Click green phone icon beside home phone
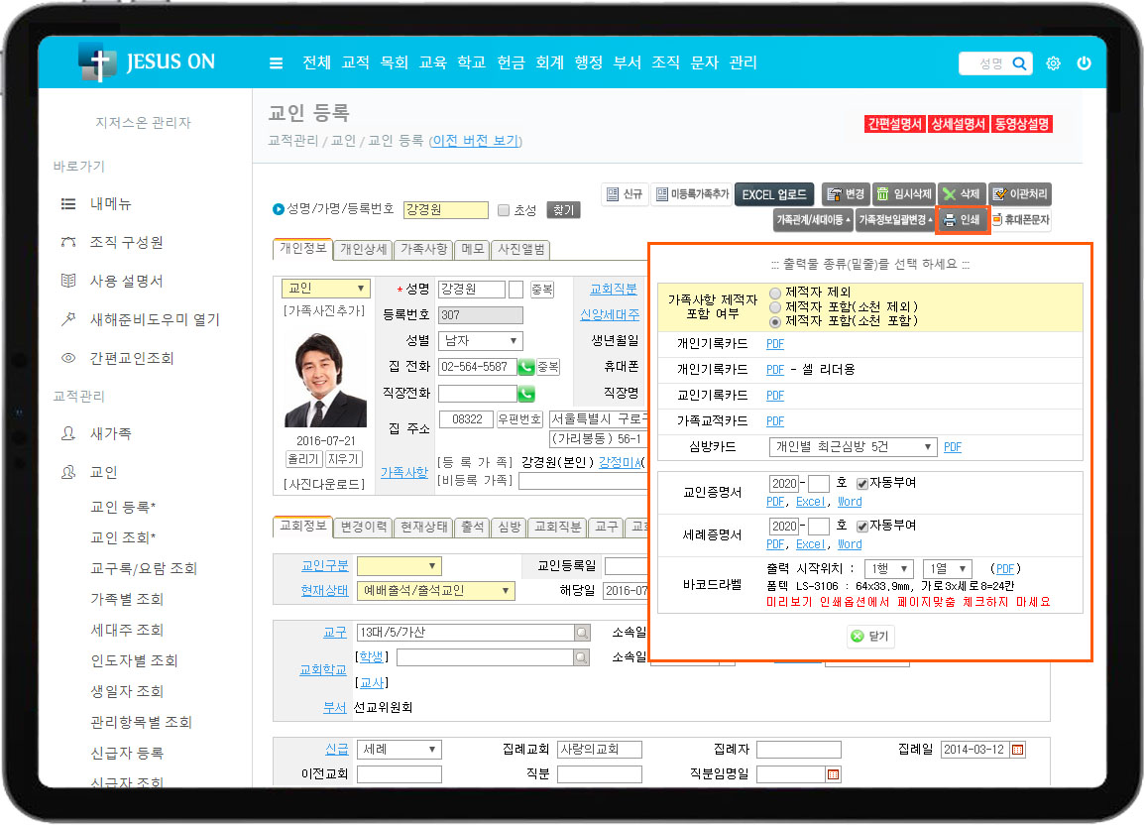 coord(525,367)
